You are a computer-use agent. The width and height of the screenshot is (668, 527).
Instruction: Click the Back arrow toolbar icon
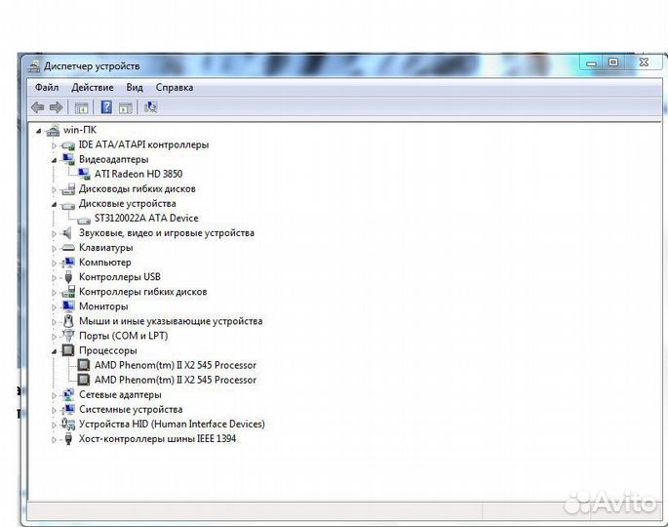pos(37,107)
